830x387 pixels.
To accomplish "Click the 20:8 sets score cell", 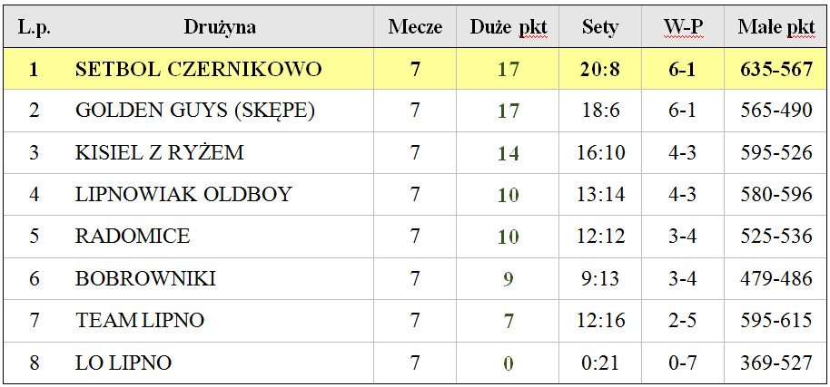I will (600, 69).
